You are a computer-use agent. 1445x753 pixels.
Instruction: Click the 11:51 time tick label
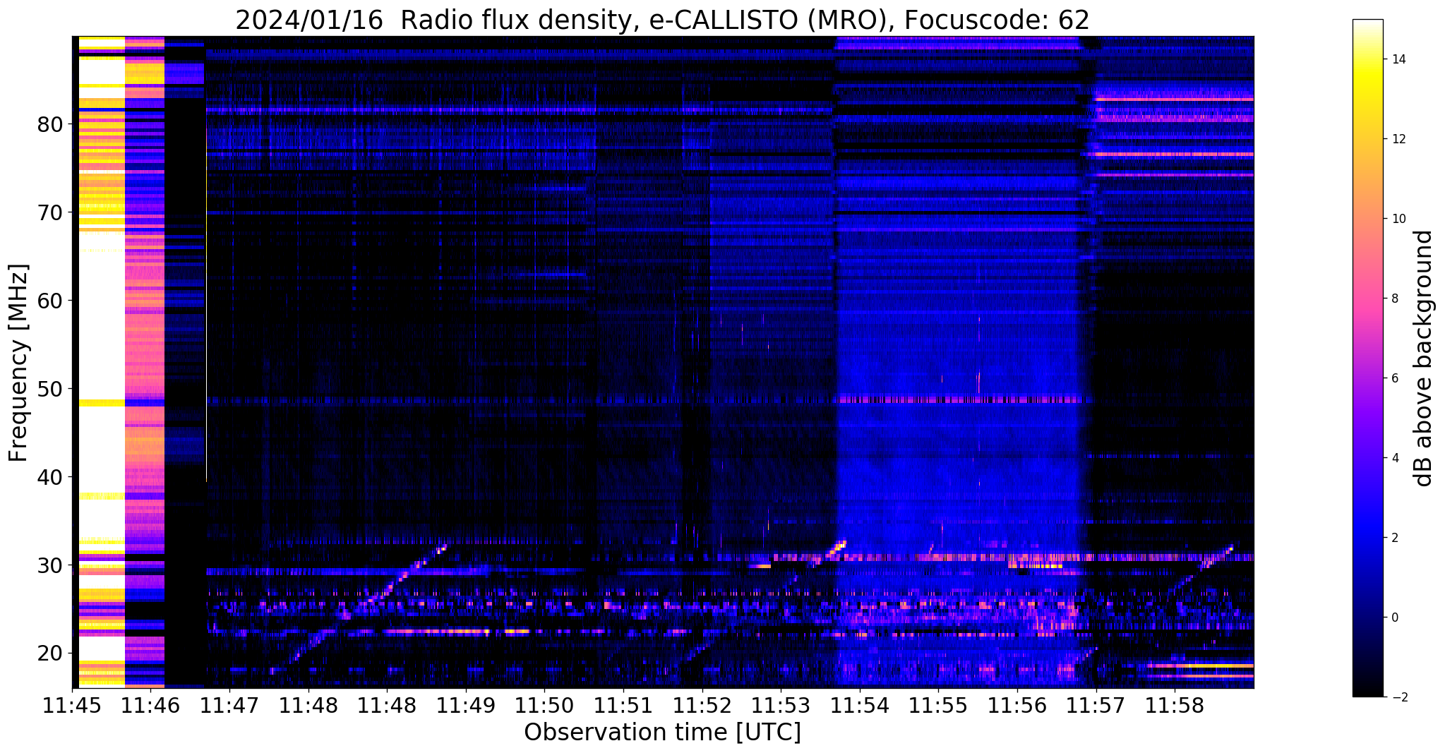pyautogui.click(x=623, y=706)
